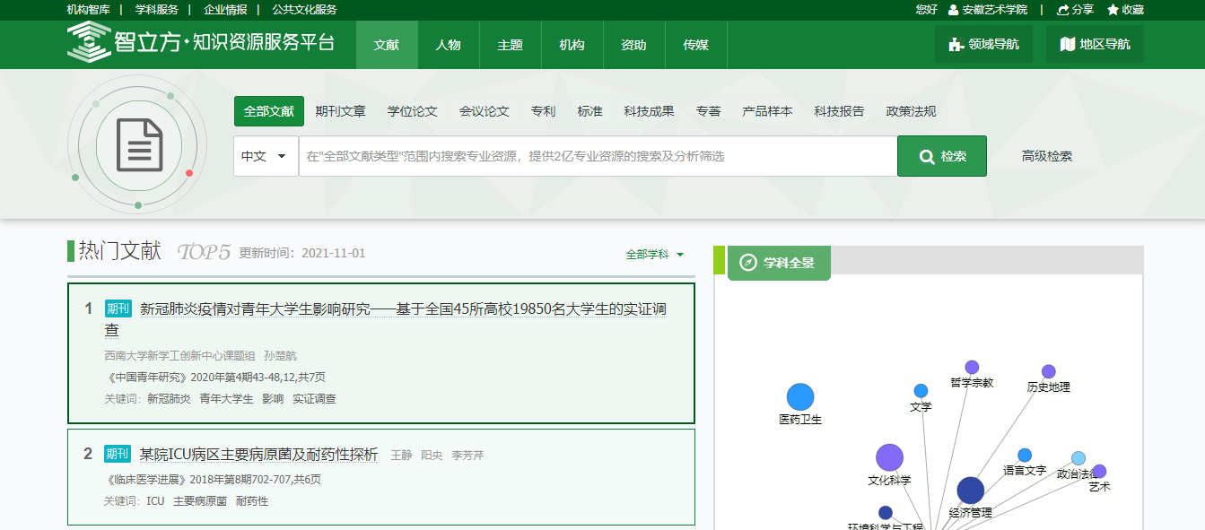The height and width of the screenshot is (530, 1205).
Task: Click the large document icon graphic
Action: coord(139,145)
